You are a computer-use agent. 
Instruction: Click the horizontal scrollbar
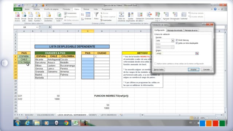(x=179, y=115)
